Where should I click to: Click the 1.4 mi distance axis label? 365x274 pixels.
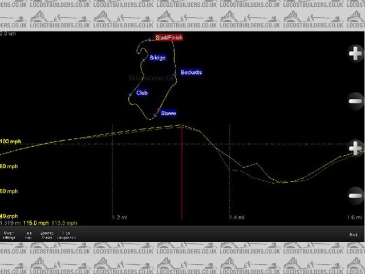(236, 217)
